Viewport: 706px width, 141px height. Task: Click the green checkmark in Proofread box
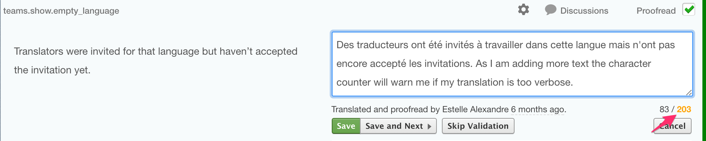pos(689,9)
